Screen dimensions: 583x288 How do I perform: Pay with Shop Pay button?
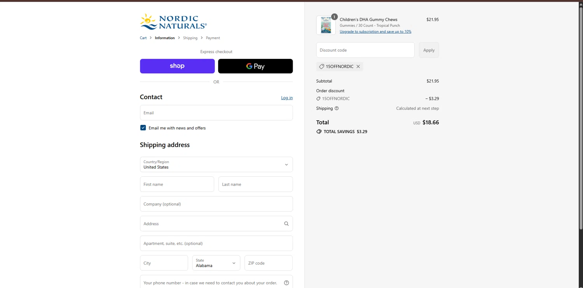[177, 66]
